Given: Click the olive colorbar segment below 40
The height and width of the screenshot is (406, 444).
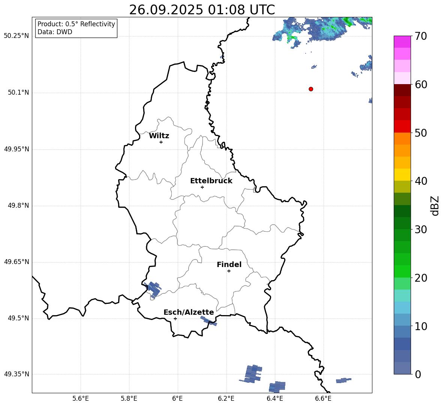Looking at the screenshot, I should point(402,187).
